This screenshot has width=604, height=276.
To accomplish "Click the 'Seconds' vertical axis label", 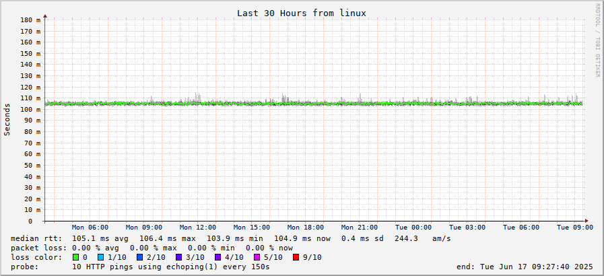I will point(7,119).
